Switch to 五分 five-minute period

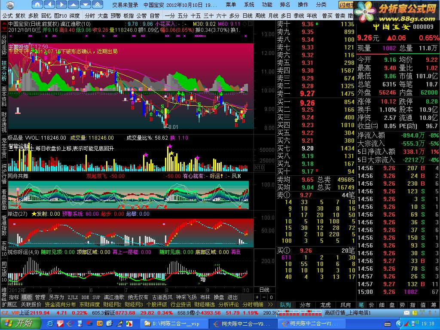coord(183,16)
